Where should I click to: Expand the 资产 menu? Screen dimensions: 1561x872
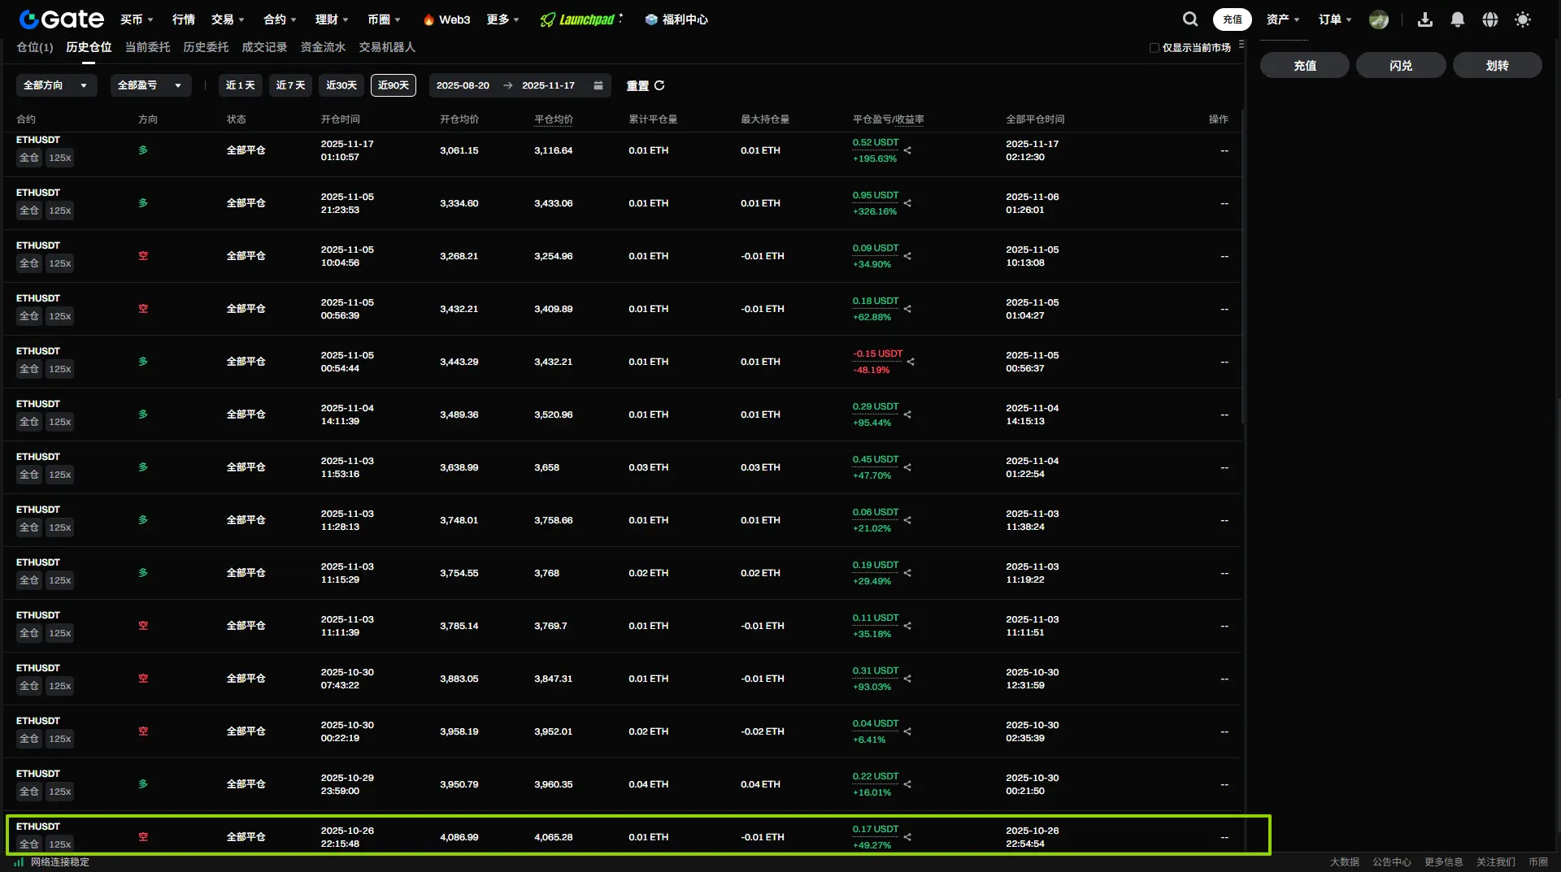pos(1283,20)
